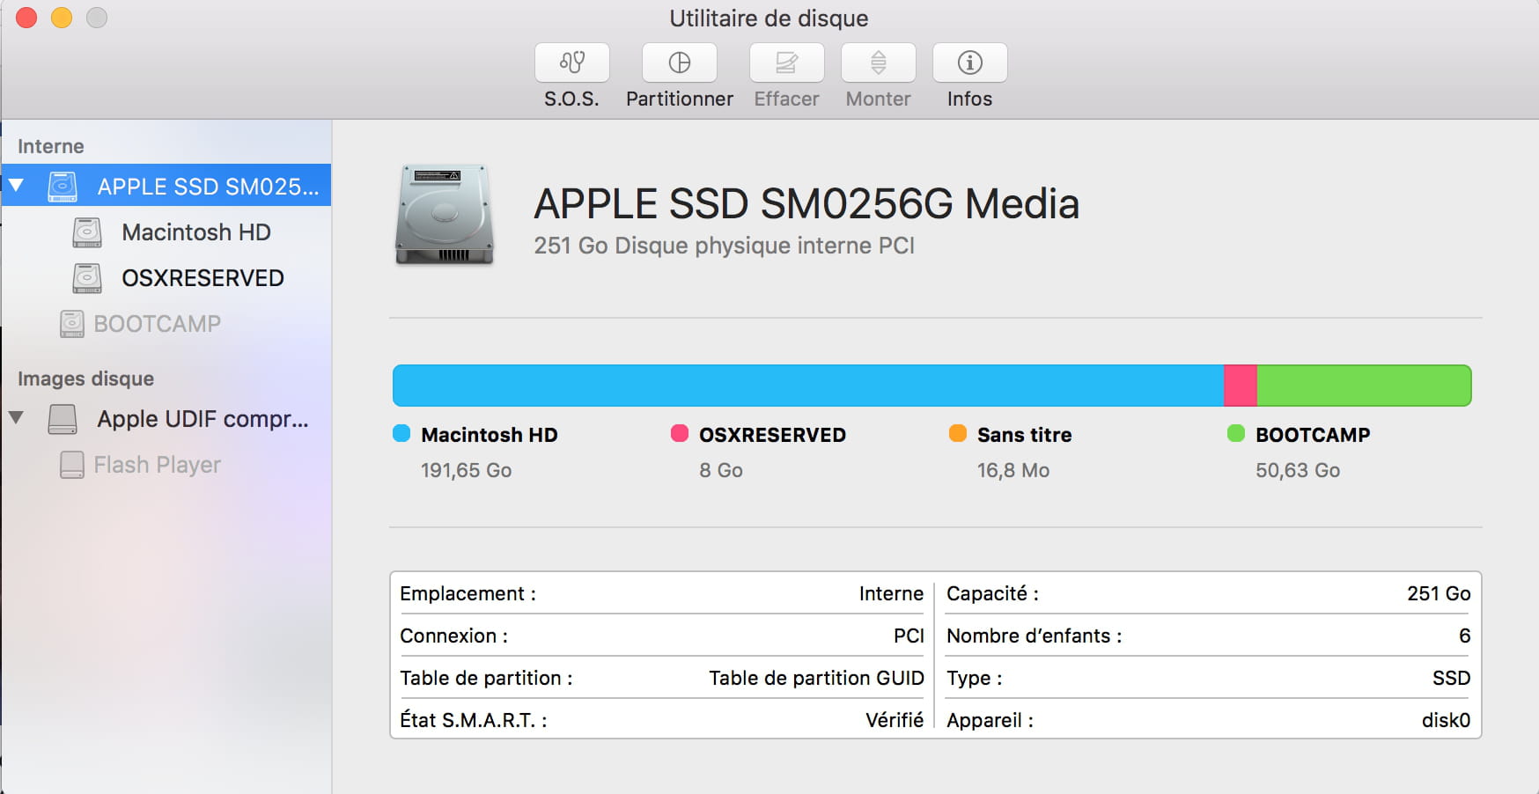Click the 191,65 Go size value
The width and height of the screenshot is (1539, 794).
point(467,471)
